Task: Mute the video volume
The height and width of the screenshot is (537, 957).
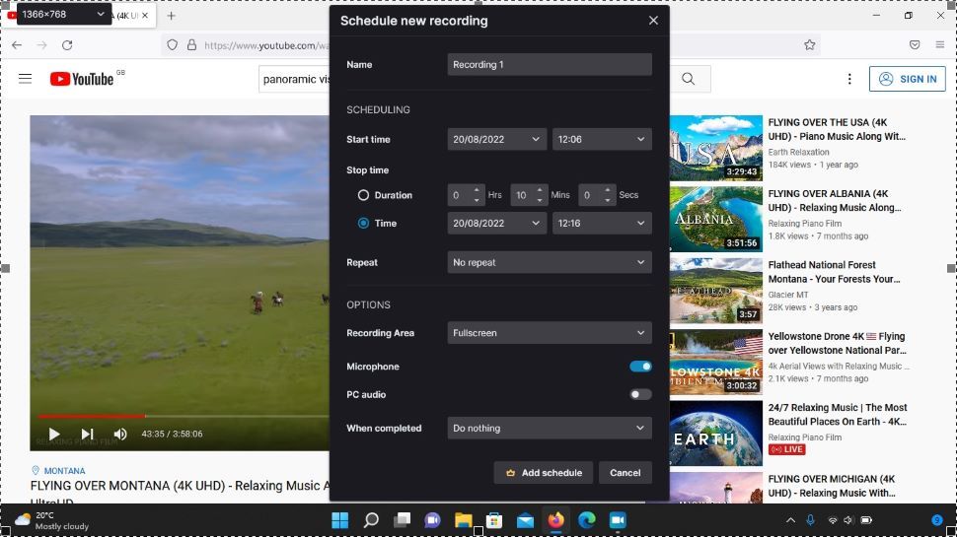Action: point(120,434)
